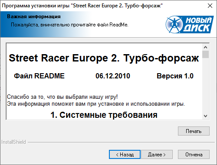217x165 pixels.
Task: Click the date '06.12.2010'
Action: (x=113, y=76)
